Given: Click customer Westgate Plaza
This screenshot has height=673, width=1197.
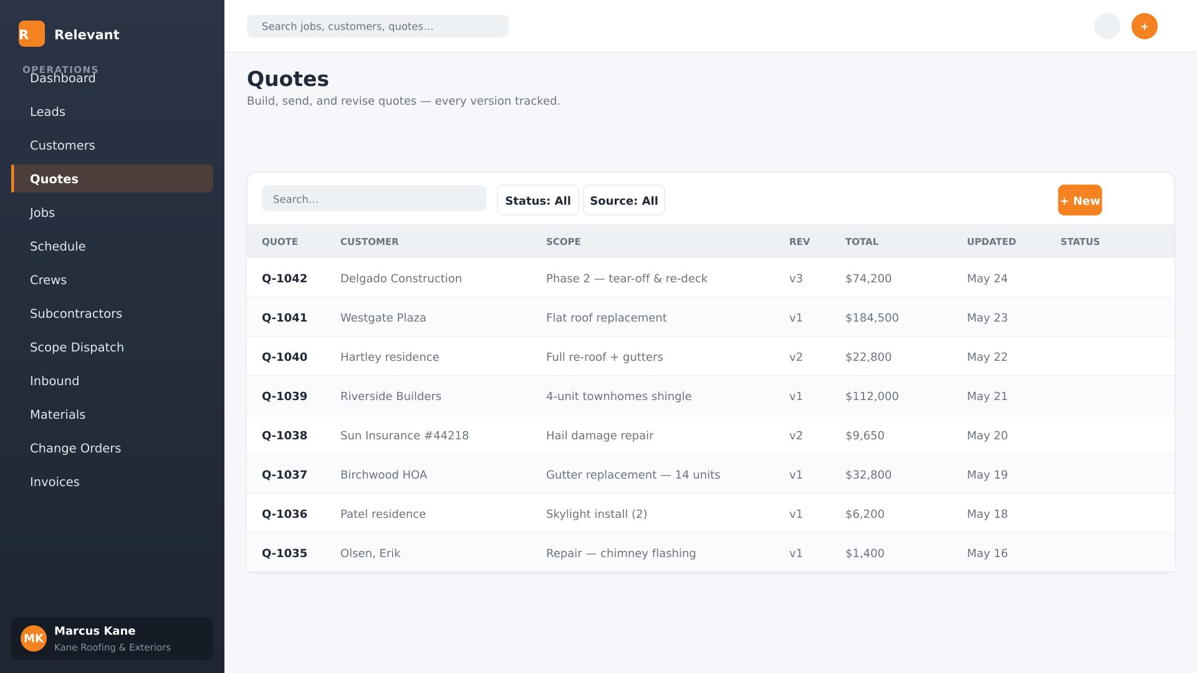Looking at the screenshot, I should coord(383,318).
